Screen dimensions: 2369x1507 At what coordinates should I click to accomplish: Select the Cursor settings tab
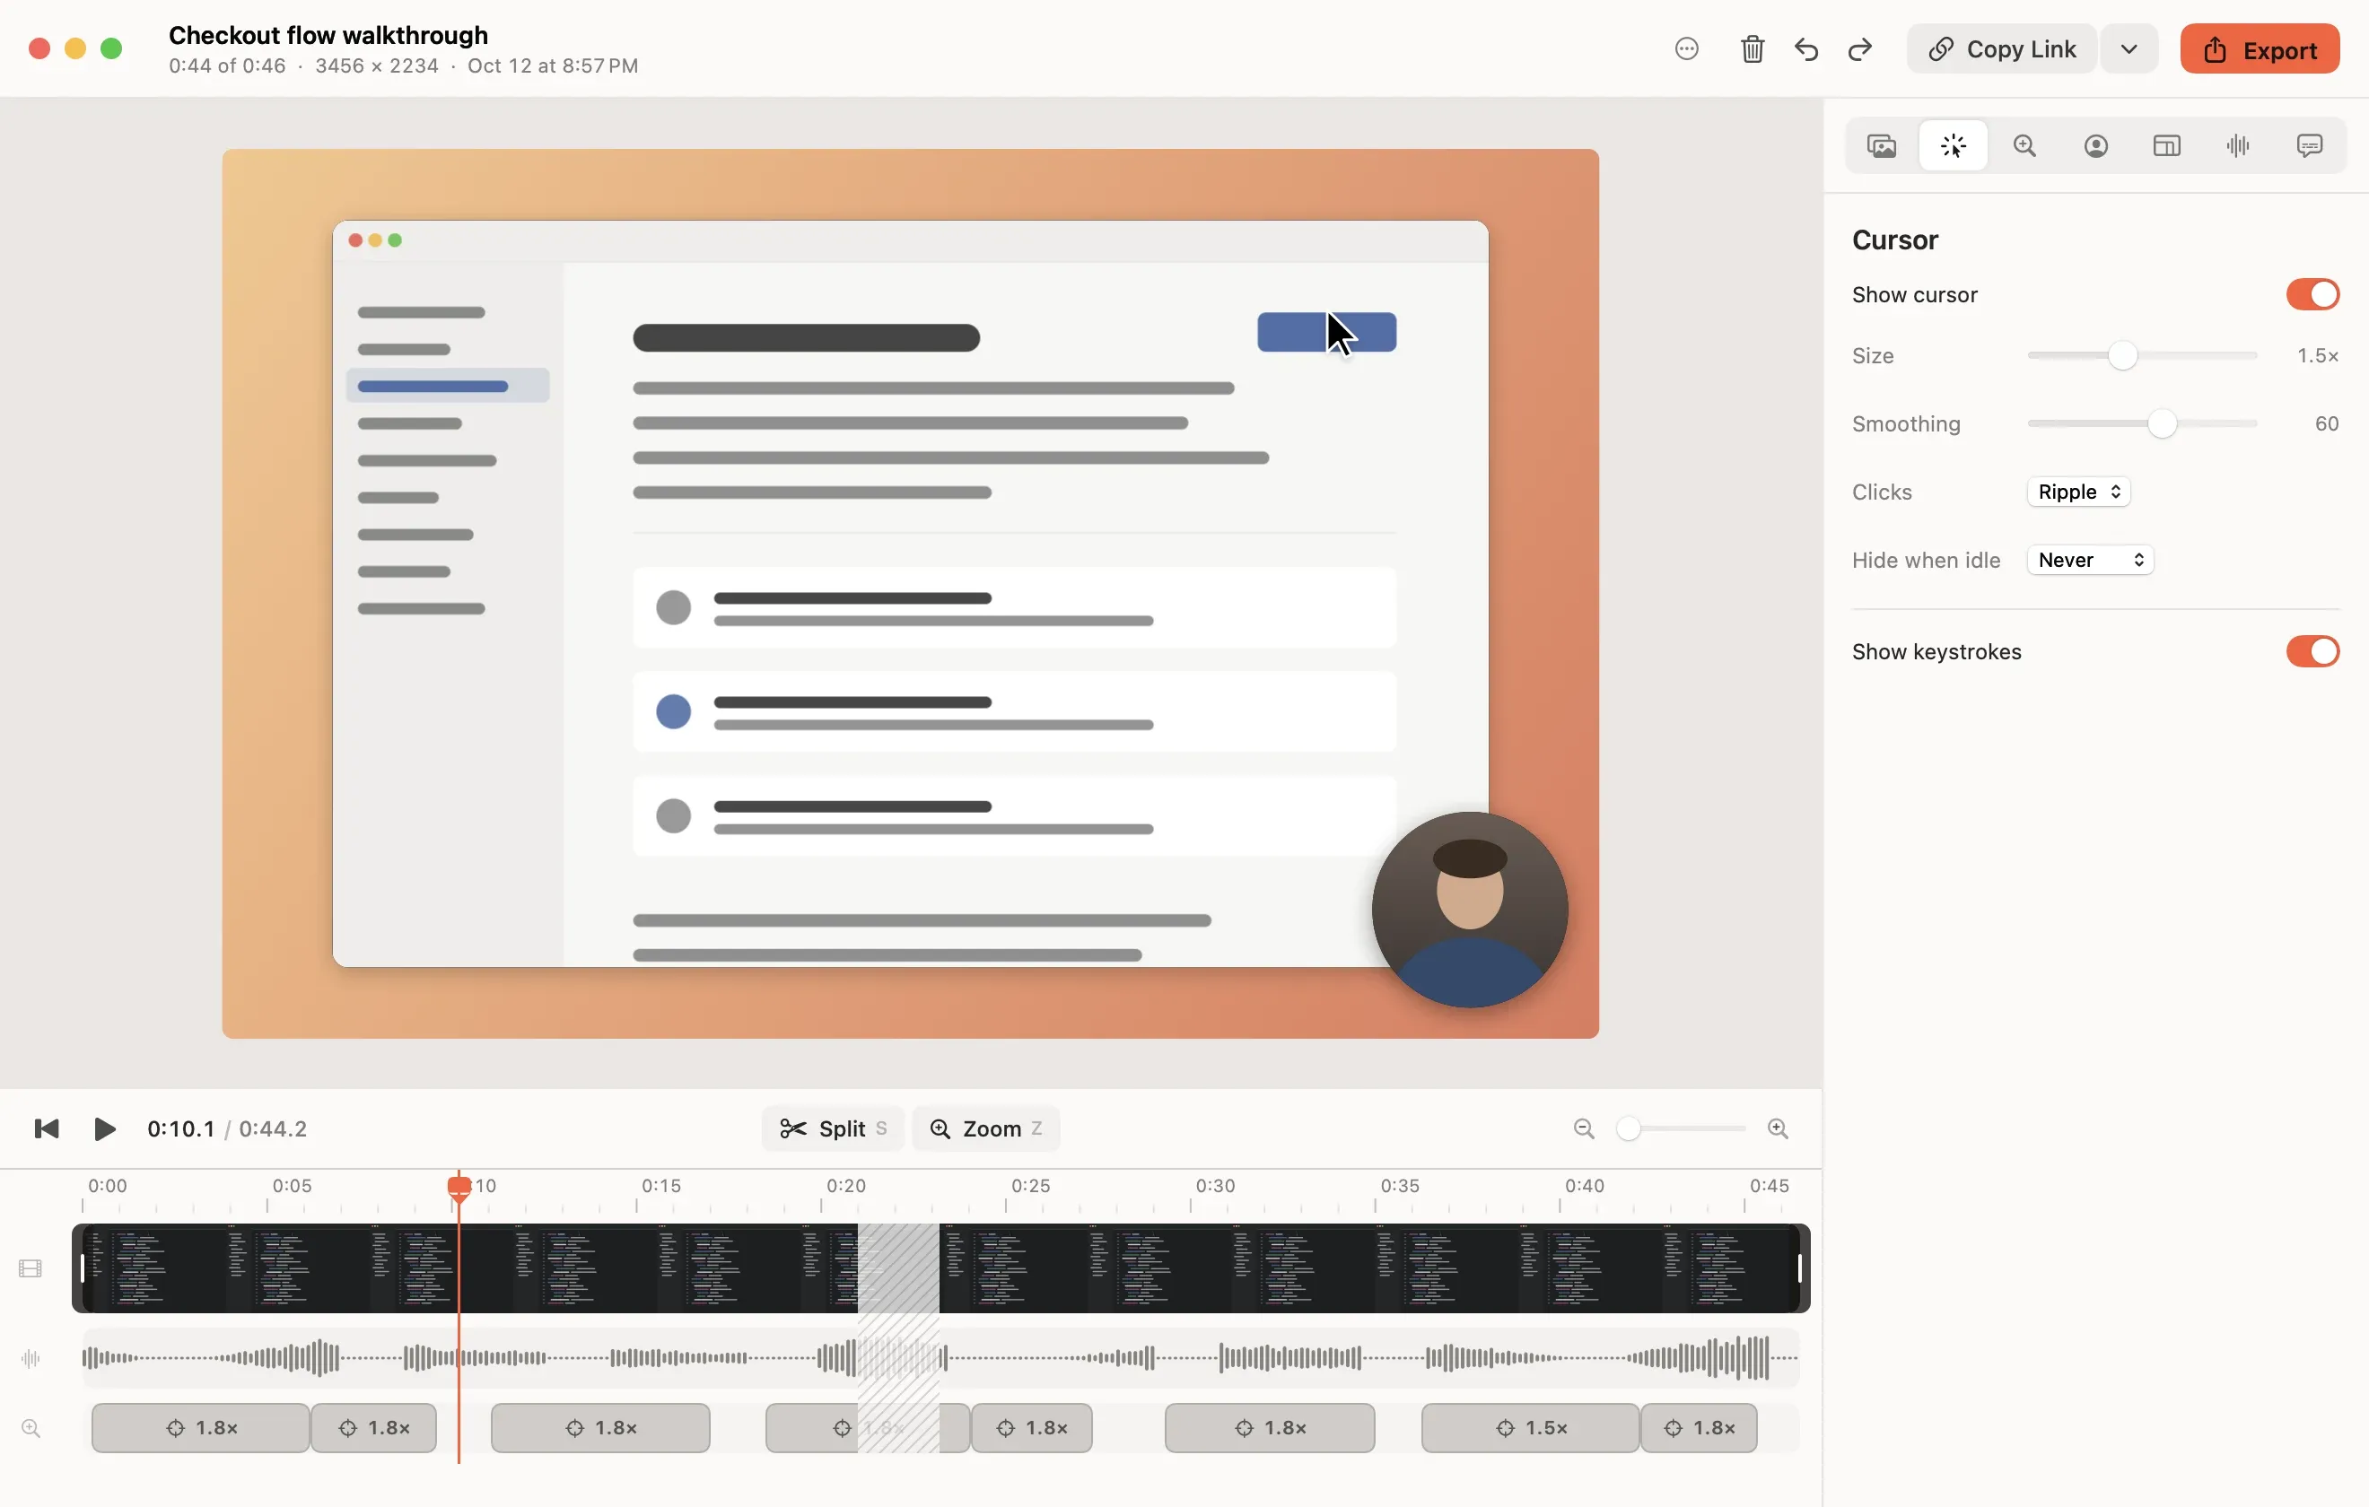click(x=1954, y=145)
